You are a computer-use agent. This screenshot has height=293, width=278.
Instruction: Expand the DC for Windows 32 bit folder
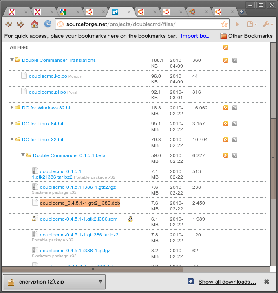(12, 107)
